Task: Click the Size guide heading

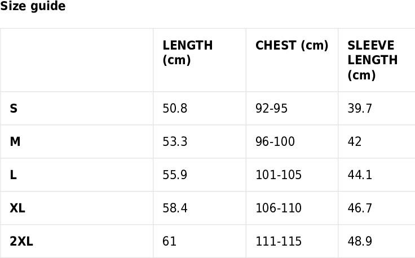Action: point(33,6)
